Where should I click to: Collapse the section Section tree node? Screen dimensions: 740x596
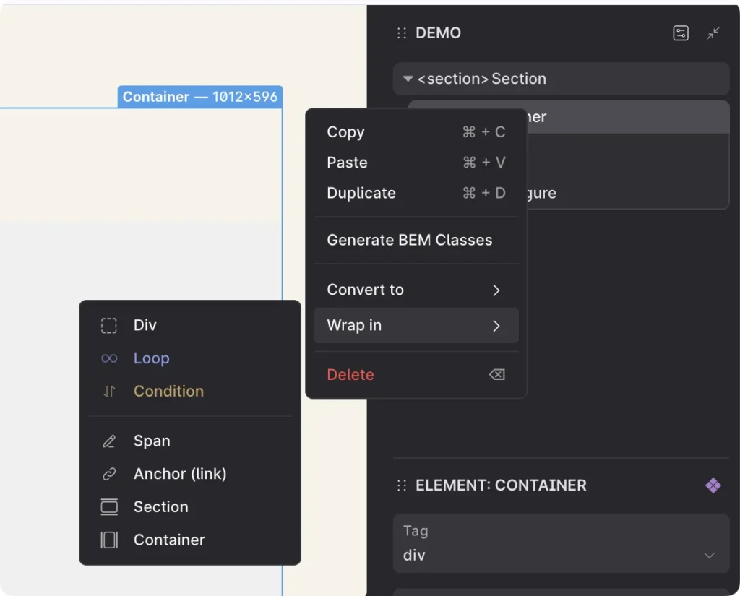coord(408,79)
